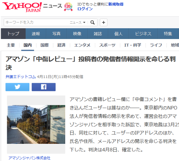179x161 pixels.
Task: Select the 写真 tab
Action: click(57, 34)
